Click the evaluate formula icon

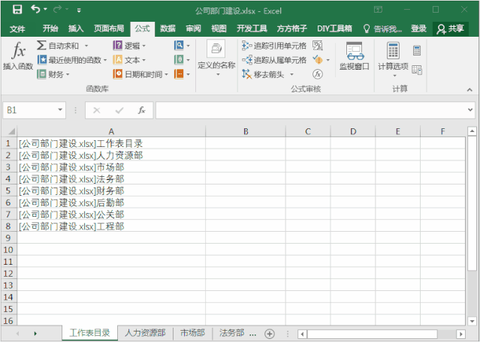[318, 74]
